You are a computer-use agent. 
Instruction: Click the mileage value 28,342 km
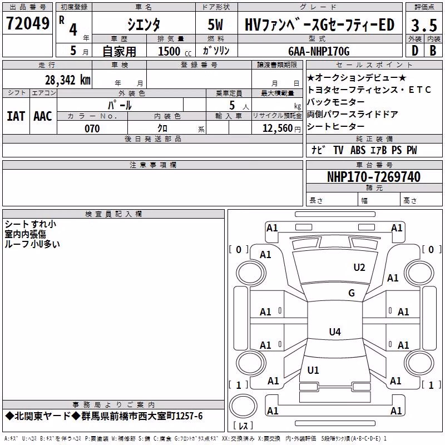point(67,80)
